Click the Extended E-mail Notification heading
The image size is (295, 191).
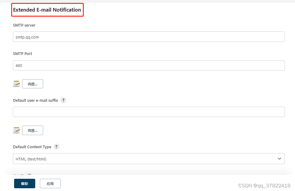[47, 10]
